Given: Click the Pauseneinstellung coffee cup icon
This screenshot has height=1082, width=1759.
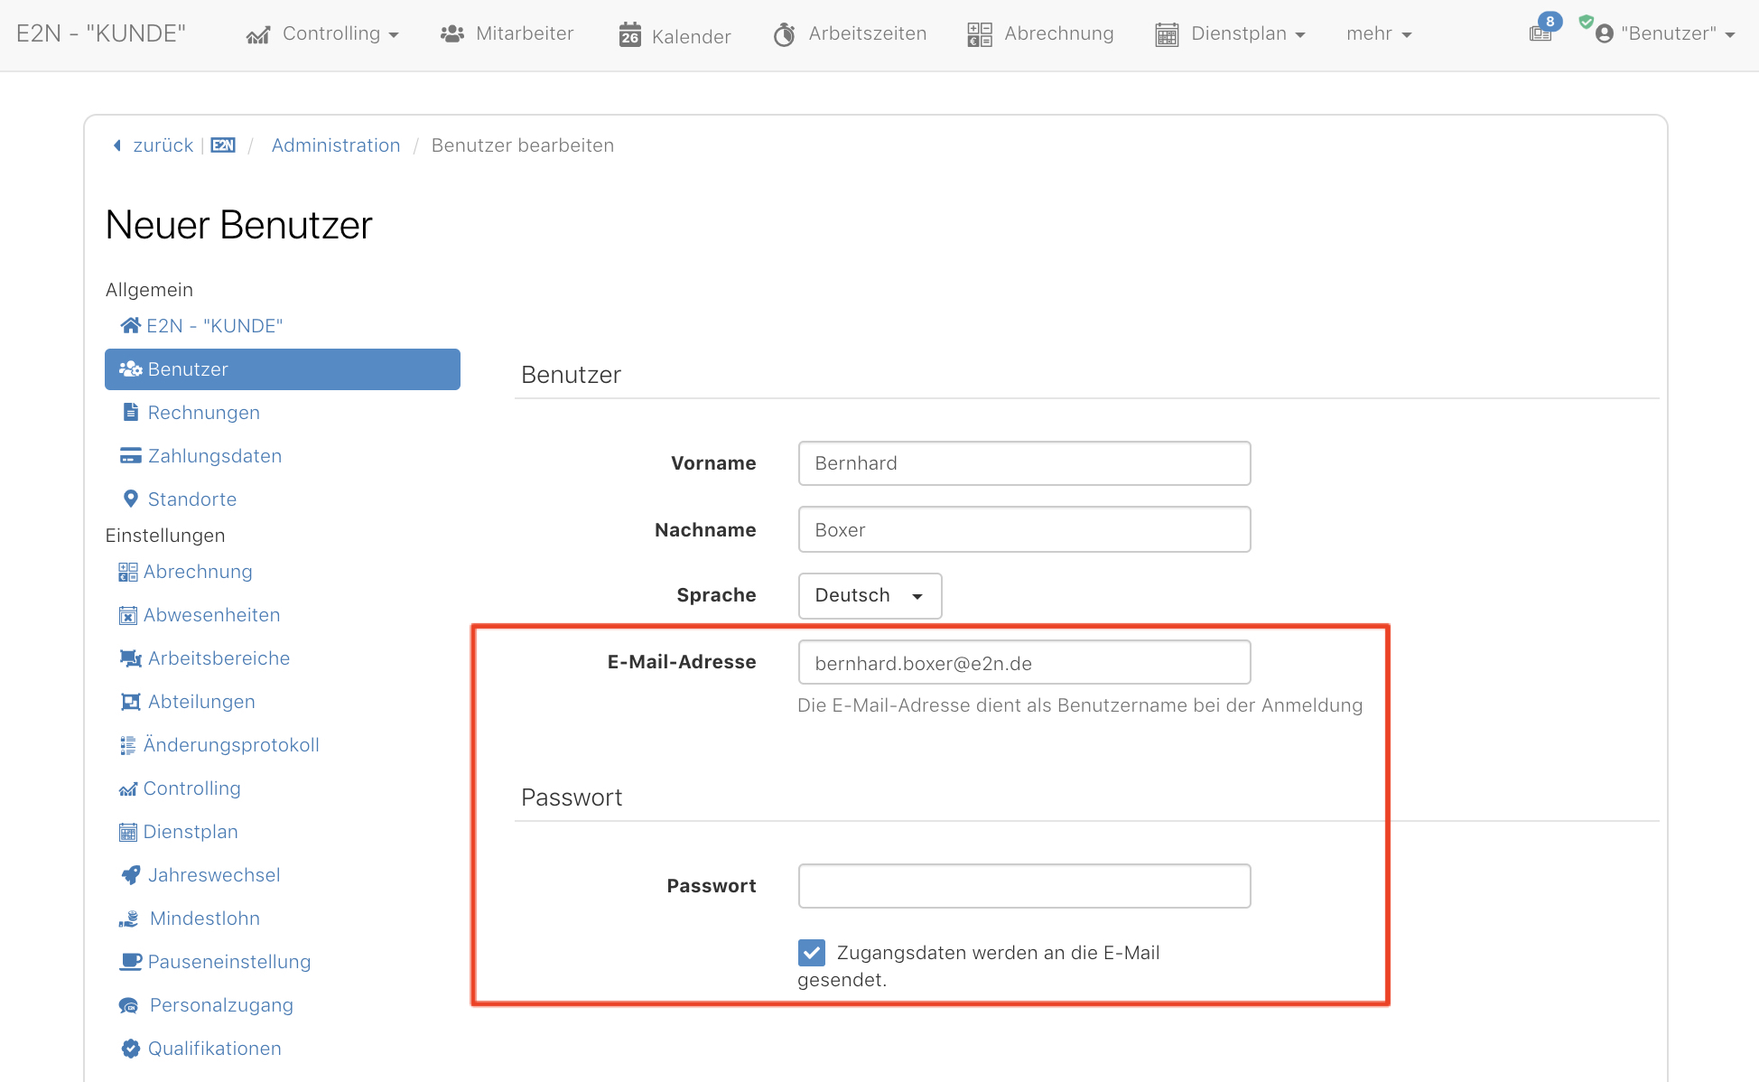Looking at the screenshot, I should 131,962.
